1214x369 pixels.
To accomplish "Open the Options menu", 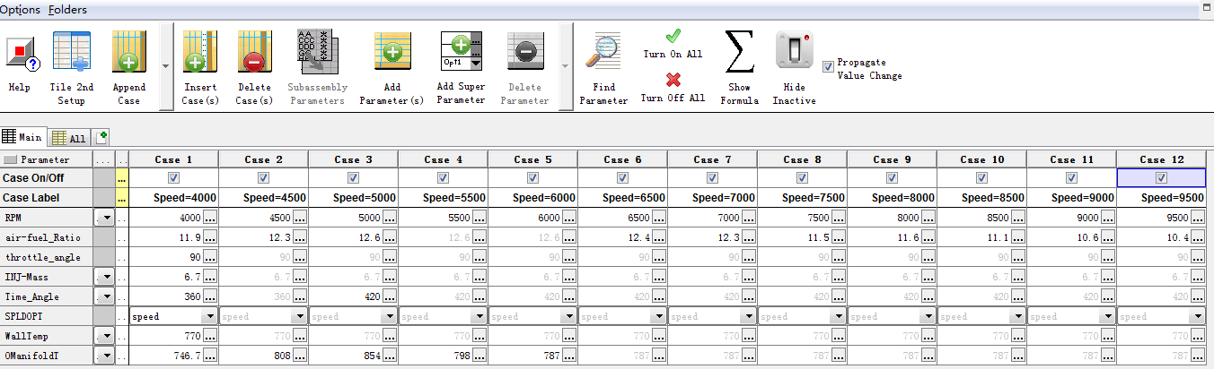I will click(20, 9).
